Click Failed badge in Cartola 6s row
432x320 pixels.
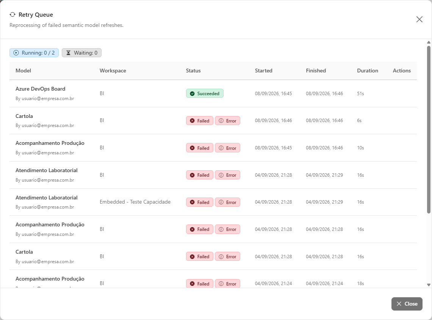(x=200, y=121)
